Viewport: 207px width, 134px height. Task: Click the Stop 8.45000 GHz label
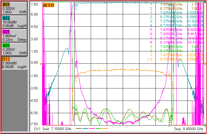click(x=189, y=129)
